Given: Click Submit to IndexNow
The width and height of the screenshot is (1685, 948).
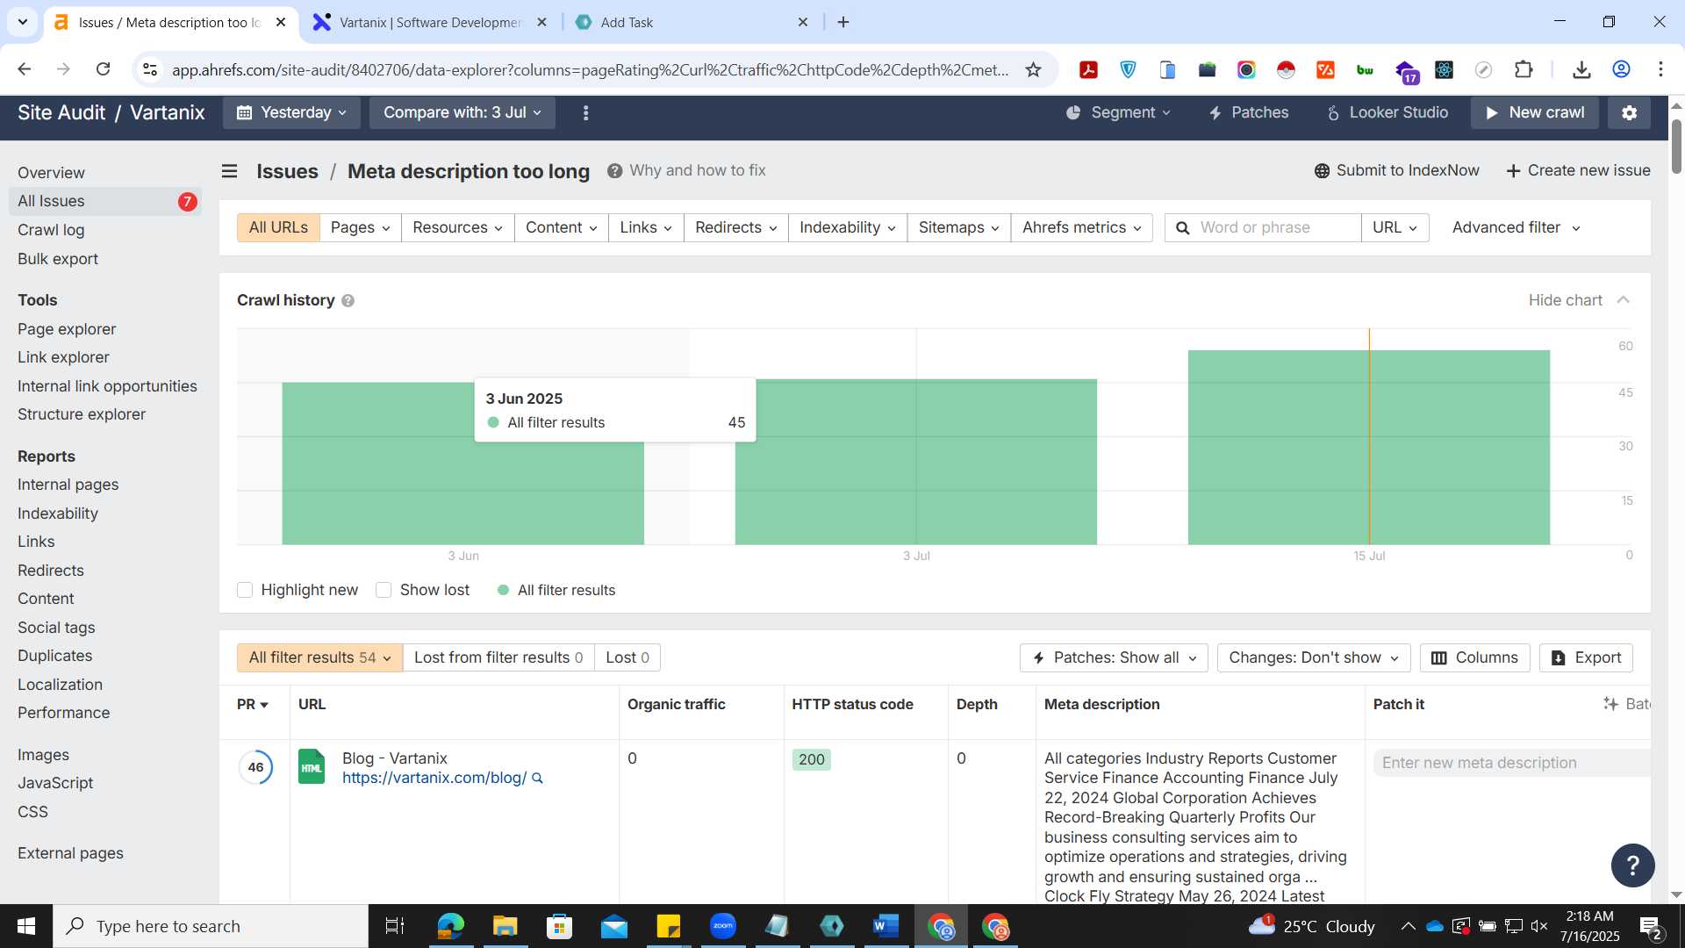Looking at the screenshot, I should pos(1396,170).
